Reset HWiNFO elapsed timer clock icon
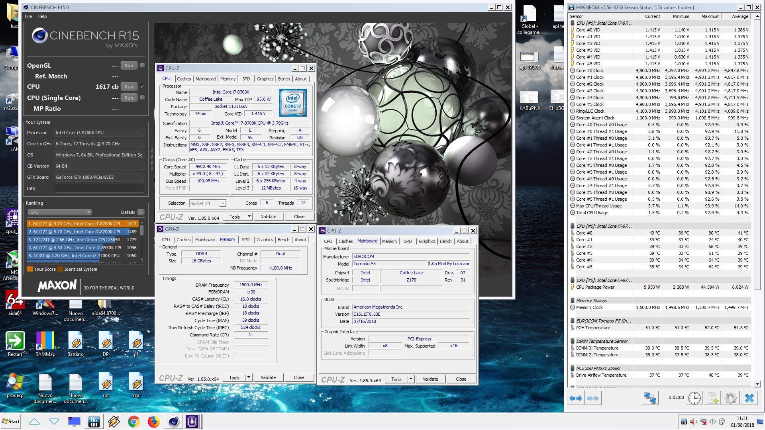The width and height of the screenshot is (765, 430). coord(694,398)
